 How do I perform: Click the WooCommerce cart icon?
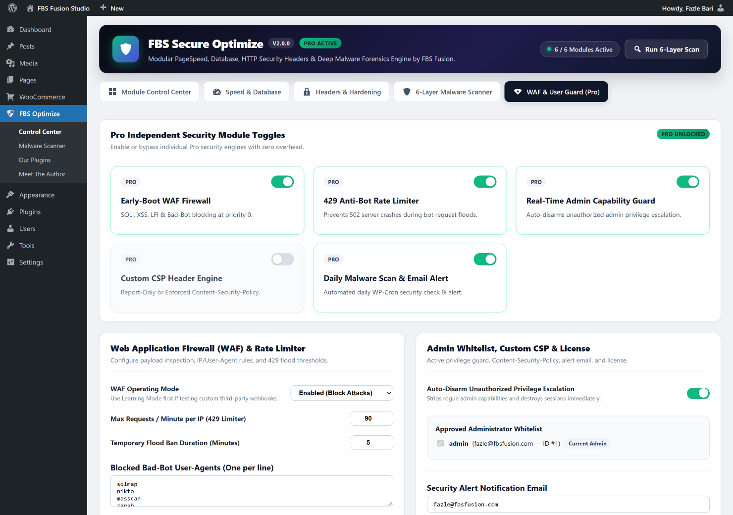(x=10, y=97)
